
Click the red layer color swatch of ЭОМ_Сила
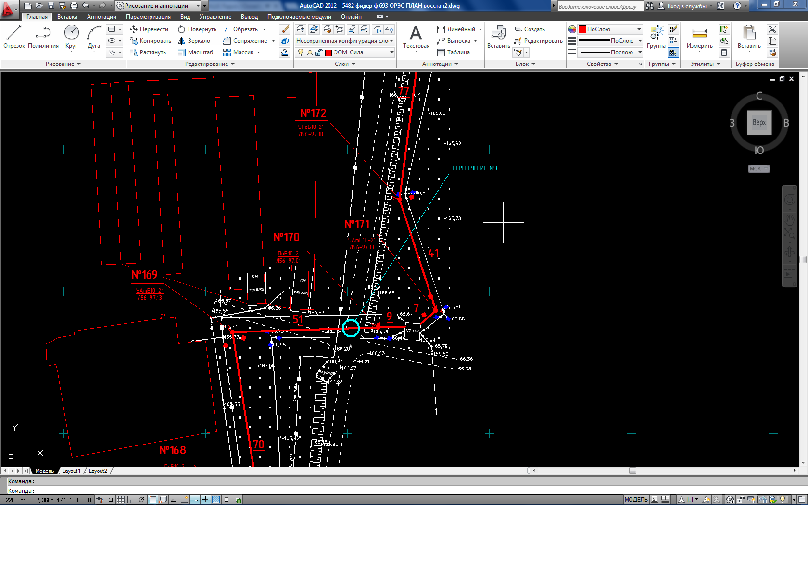click(328, 52)
